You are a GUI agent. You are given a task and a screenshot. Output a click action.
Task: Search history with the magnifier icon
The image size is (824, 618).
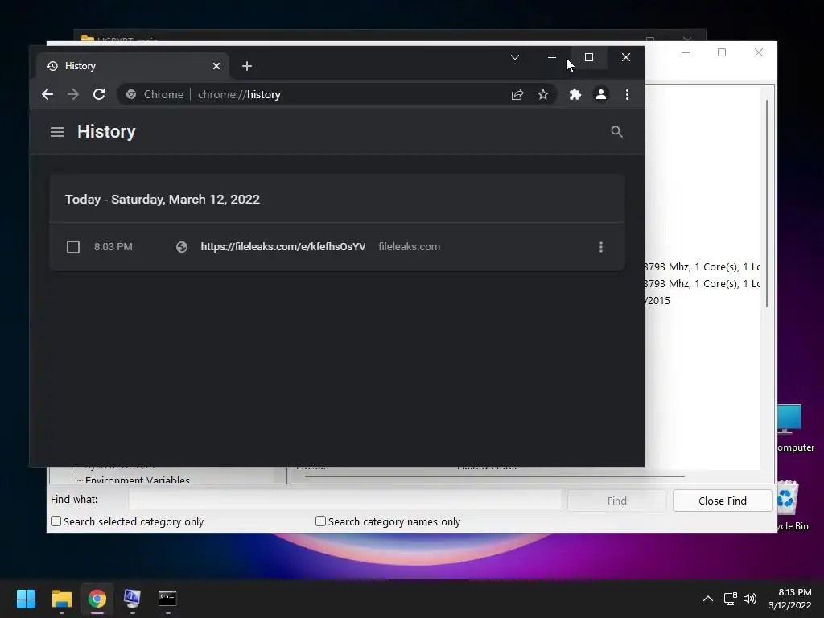tap(616, 132)
